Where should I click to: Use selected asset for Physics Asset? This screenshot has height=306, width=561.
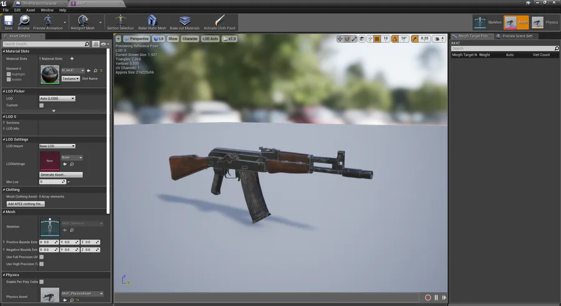pos(65,300)
